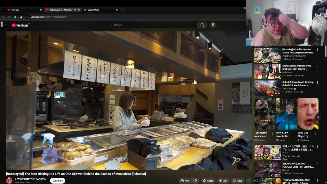
Task: Open the 2 HOURS OF ELECTRO playlist thumbnail
Action: (267, 169)
